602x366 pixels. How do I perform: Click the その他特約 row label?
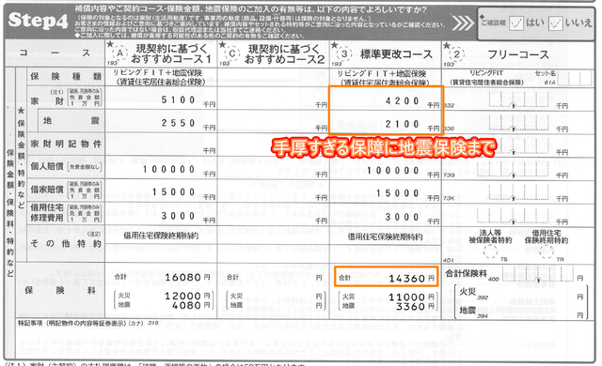(x=66, y=243)
